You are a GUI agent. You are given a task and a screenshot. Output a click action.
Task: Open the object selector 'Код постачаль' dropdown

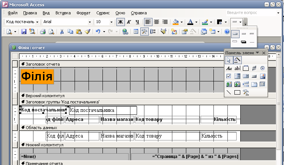coord(37,22)
